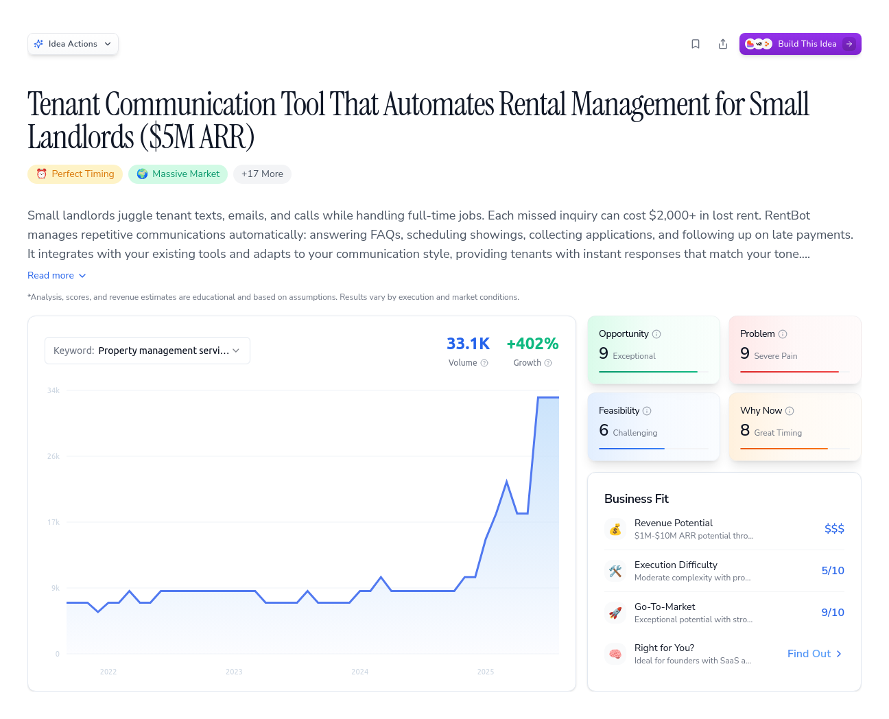Open the Revenue Potential row

click(724, 529)
